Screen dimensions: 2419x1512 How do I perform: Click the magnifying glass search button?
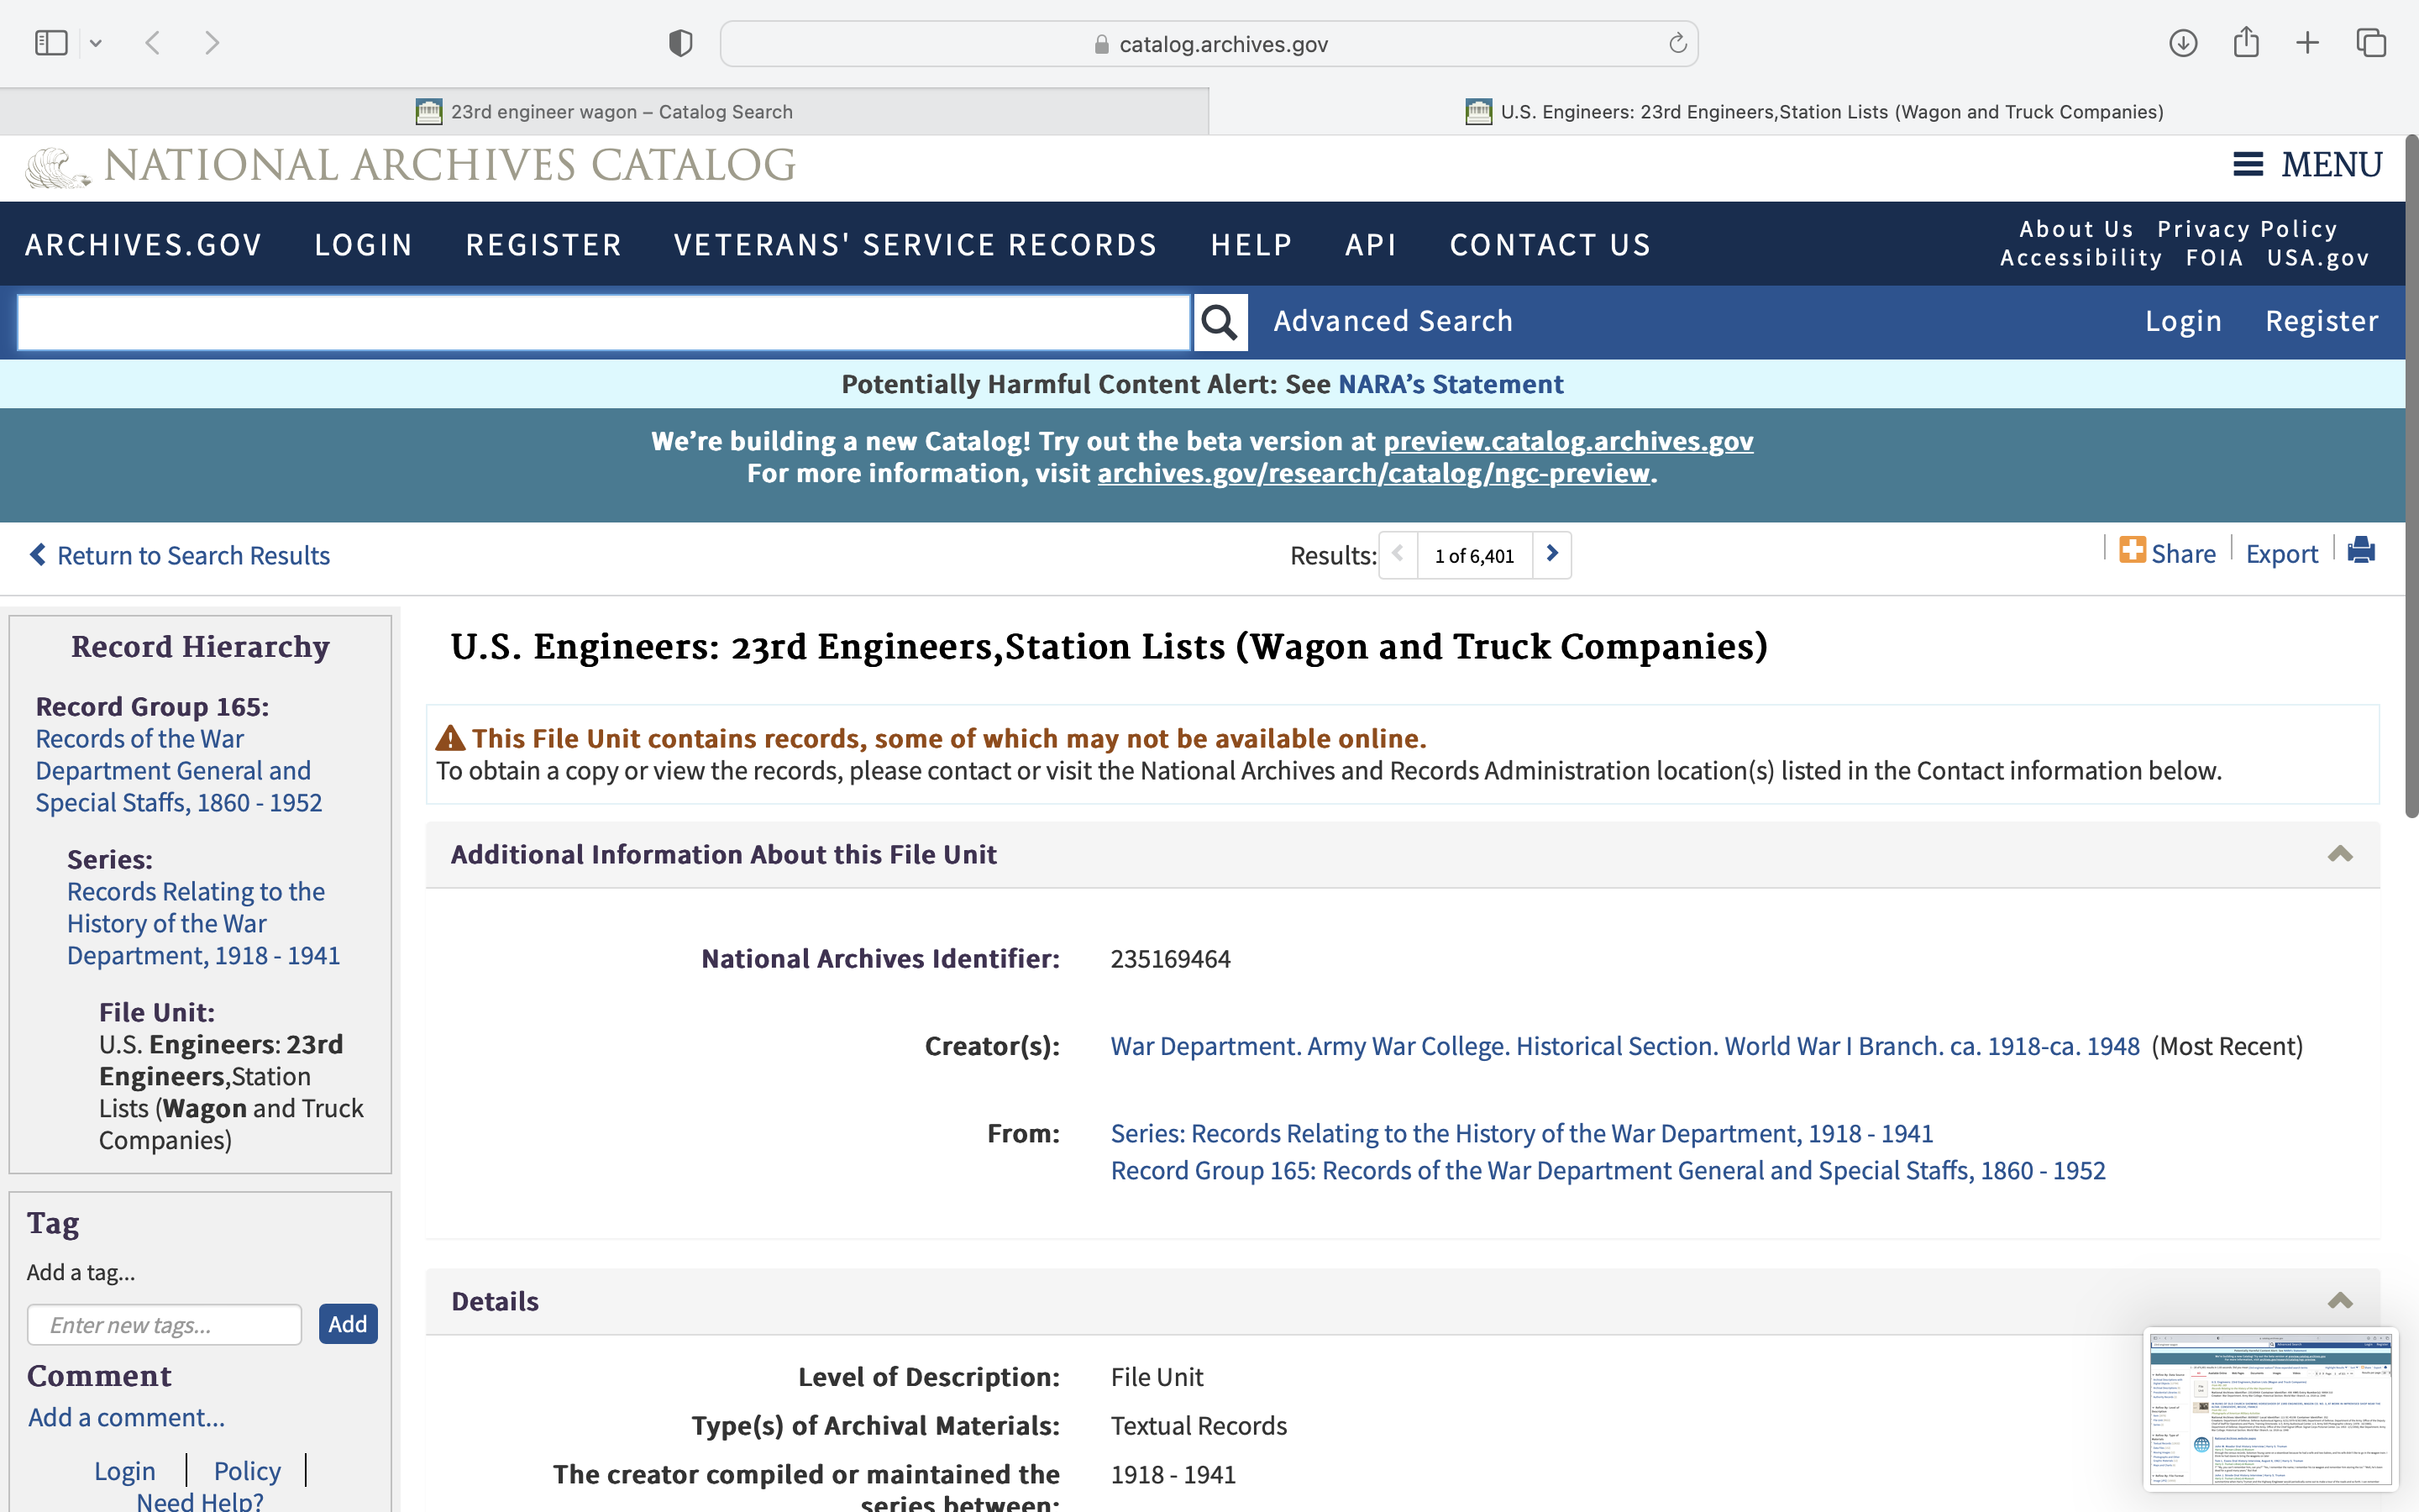click(x=1220, y=322)
